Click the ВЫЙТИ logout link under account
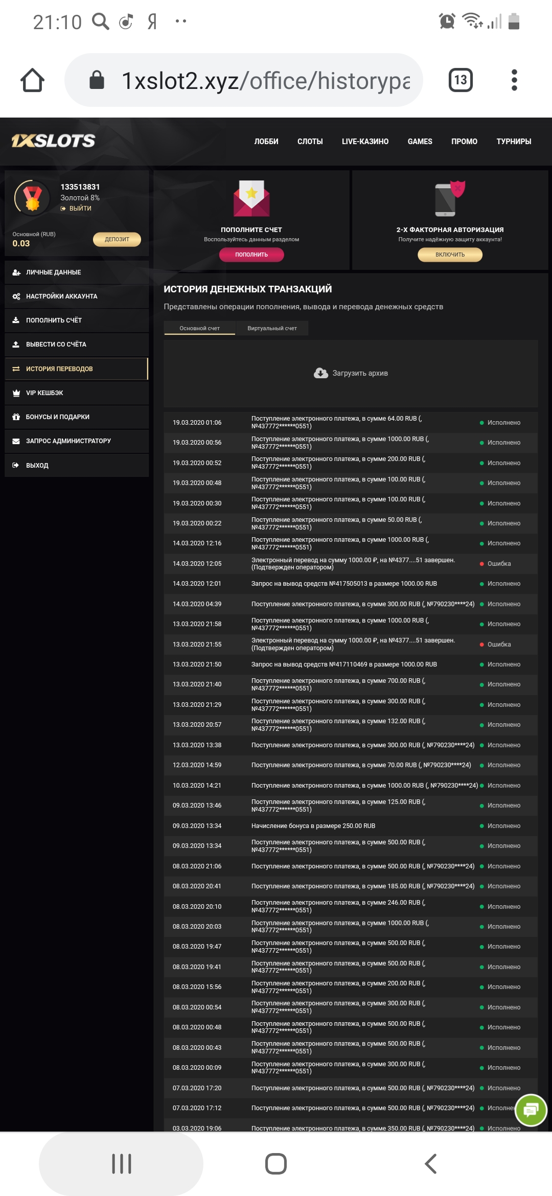Viewport: 552px width, 1196px height. click(x=80, y=209)
